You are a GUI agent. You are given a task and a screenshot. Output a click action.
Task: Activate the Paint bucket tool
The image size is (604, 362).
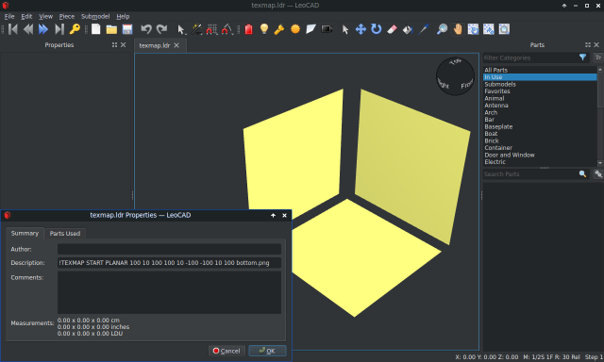(408, 29)
